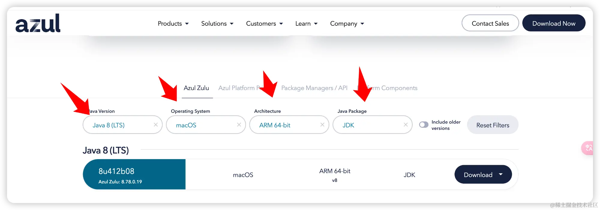The height and width of the screenshot is (210, 600).
Task: Switch to the Platform Components tab
Action: (x=387, y=88)
